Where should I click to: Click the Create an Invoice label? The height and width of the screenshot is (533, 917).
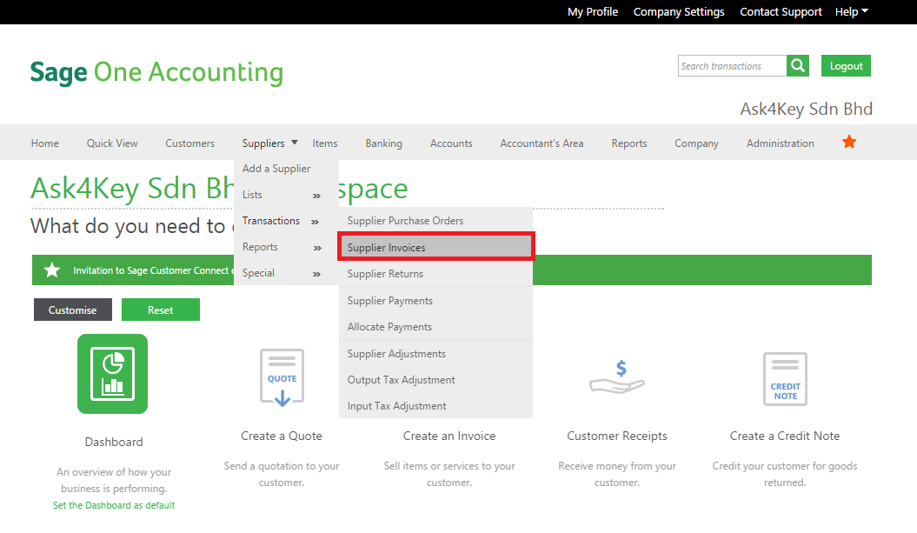pos(449,436)
